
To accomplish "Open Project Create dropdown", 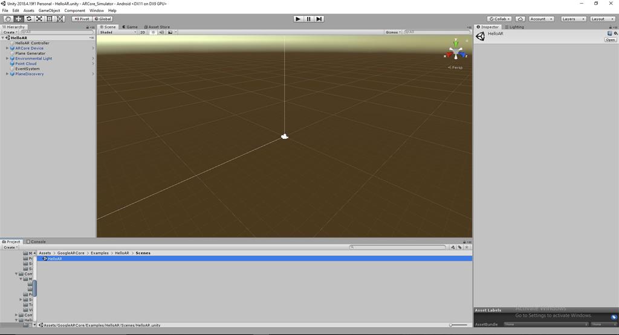I will 10,247.
